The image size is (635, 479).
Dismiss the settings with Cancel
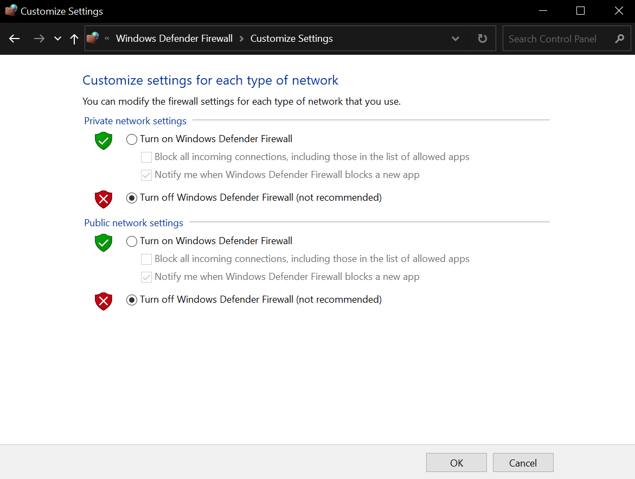[x=523, y=462]
